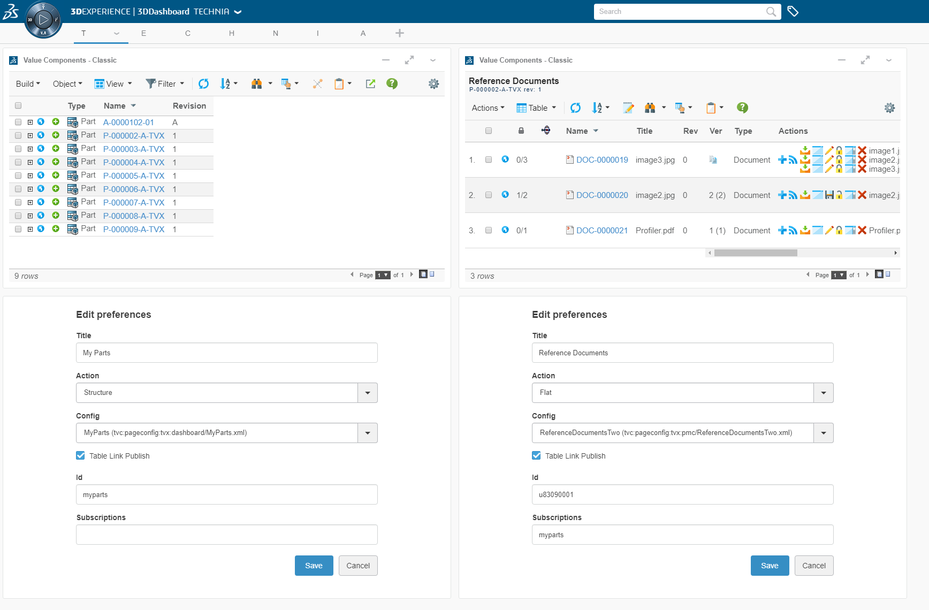This screenshot has width=929, height=610.
Task: Click horizontal scrollbar in Reference Documents table
Action: pyautogui.click(x=755, y=253)
